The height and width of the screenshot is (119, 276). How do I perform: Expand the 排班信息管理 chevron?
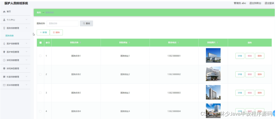[x=26, y=60]
